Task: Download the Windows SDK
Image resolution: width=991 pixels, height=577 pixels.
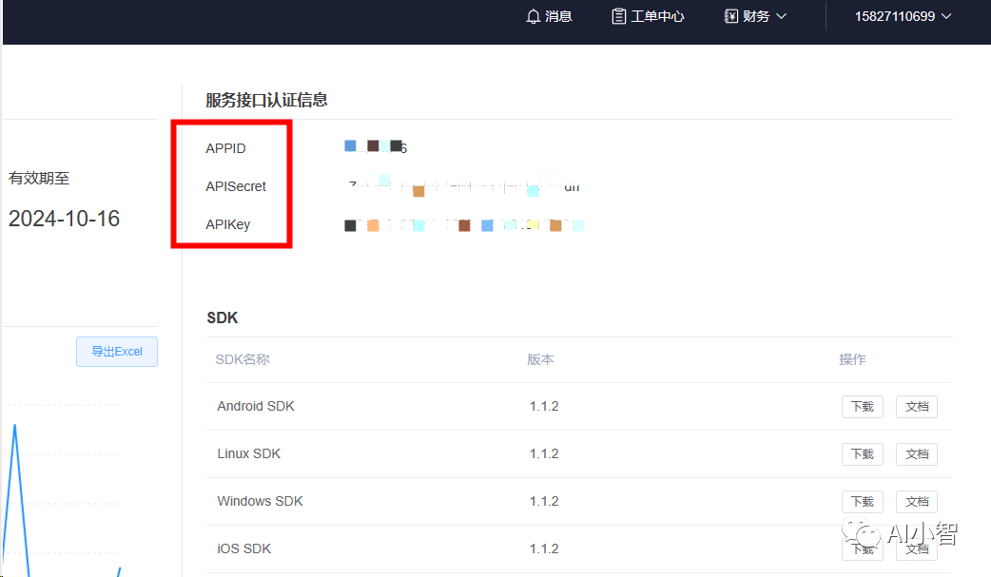Action: pos(862,501)
